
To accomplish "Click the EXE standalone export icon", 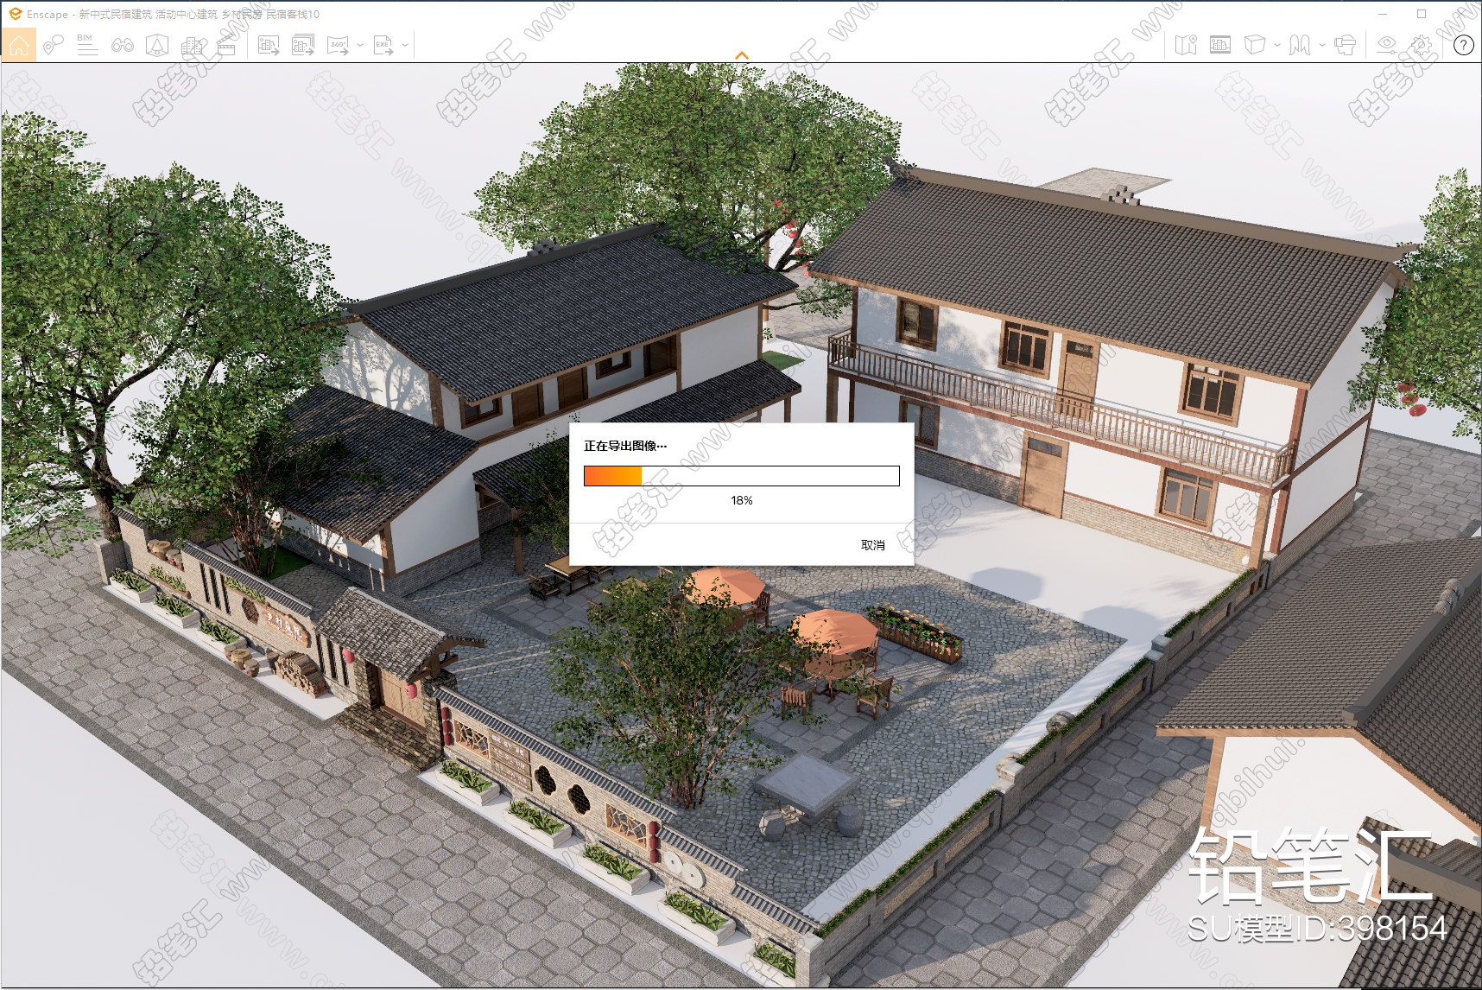I will pos(383,45).
